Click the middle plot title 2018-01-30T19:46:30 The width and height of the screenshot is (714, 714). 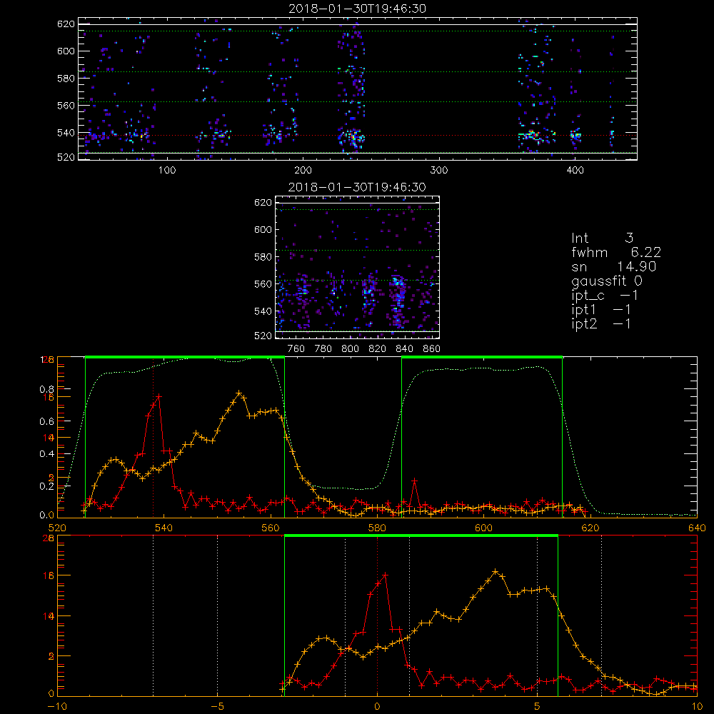pos(358,187)
